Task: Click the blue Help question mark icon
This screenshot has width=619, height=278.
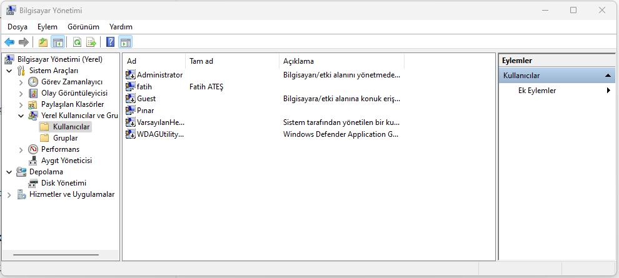Action: tap(111, 42)
